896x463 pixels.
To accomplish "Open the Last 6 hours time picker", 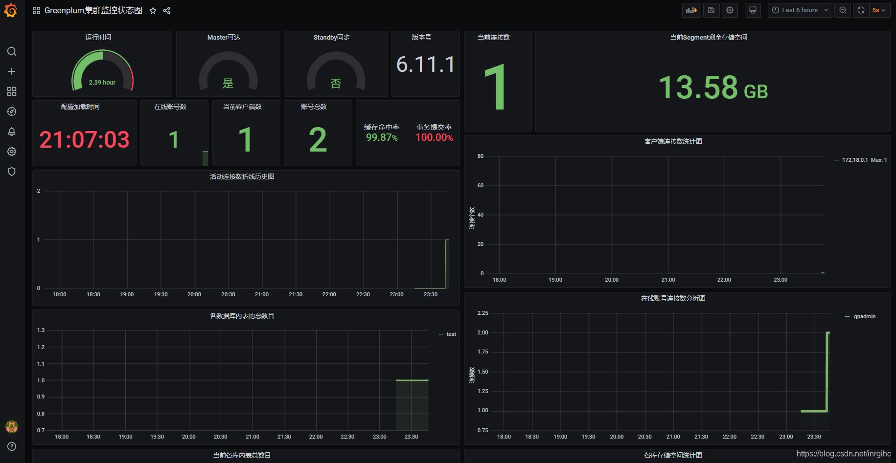I will click(x=800, y=10).
